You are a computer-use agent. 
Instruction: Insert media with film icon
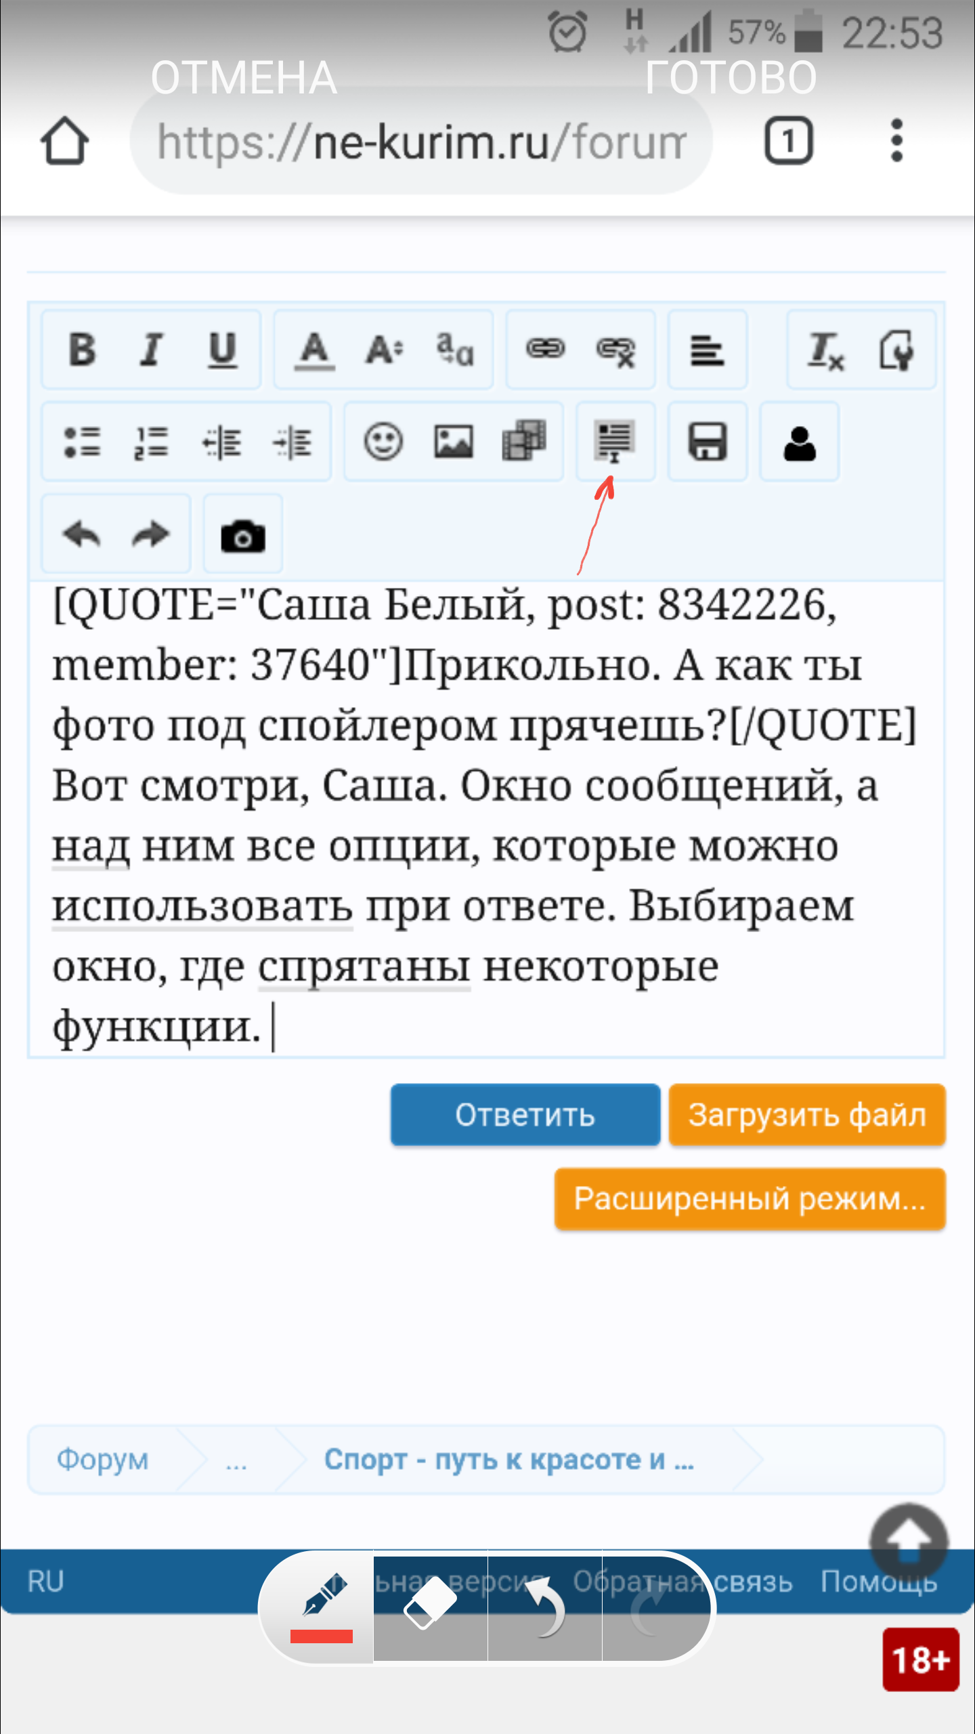tap(523, 442)
